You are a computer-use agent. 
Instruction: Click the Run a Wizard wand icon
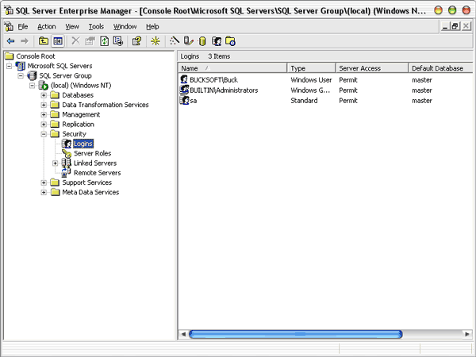click(x=175, y=41)
